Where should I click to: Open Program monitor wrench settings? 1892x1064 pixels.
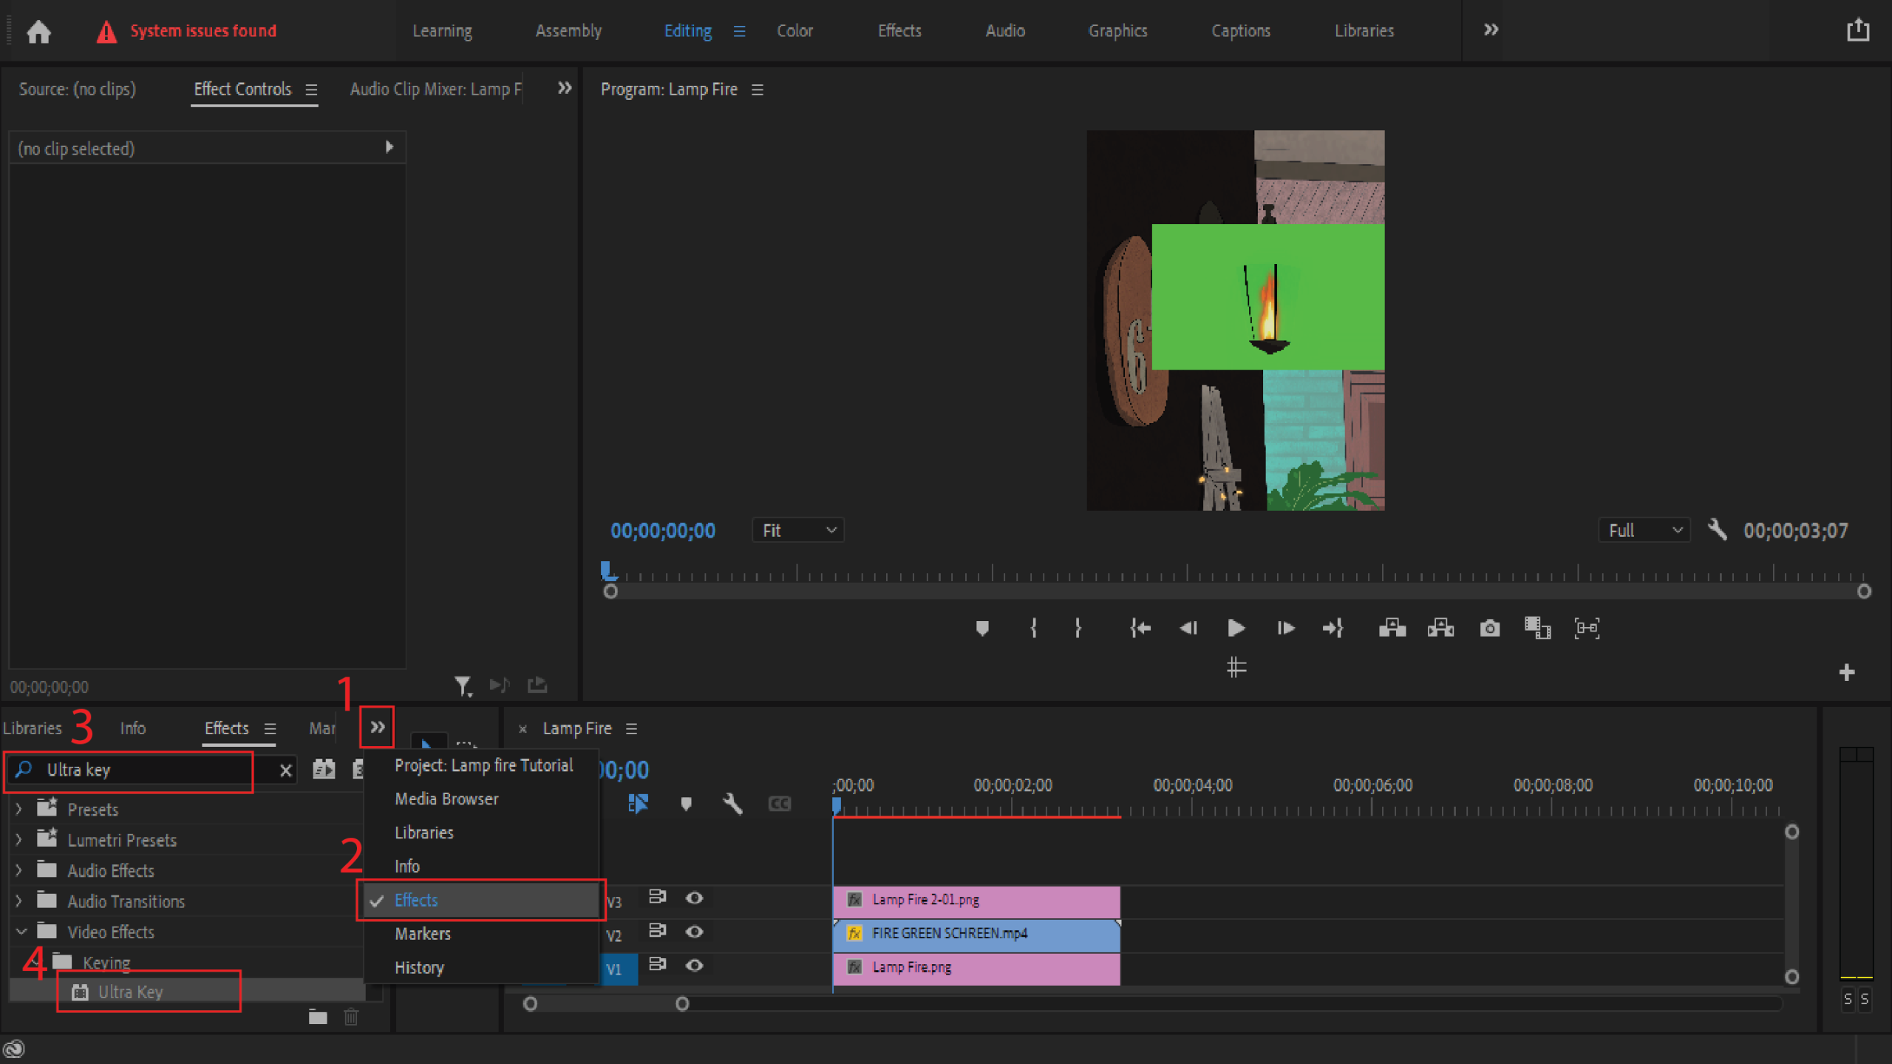coord(1718,529)
